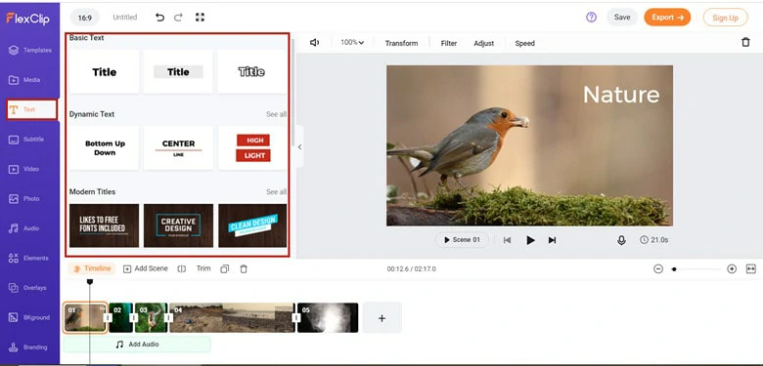Play the video
This screenshot has width=763, height=366.
pyautogui.click(x=530, y=240)
